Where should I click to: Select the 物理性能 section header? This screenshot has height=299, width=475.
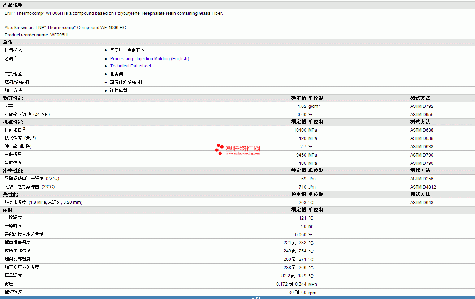[x=13, y=98]
